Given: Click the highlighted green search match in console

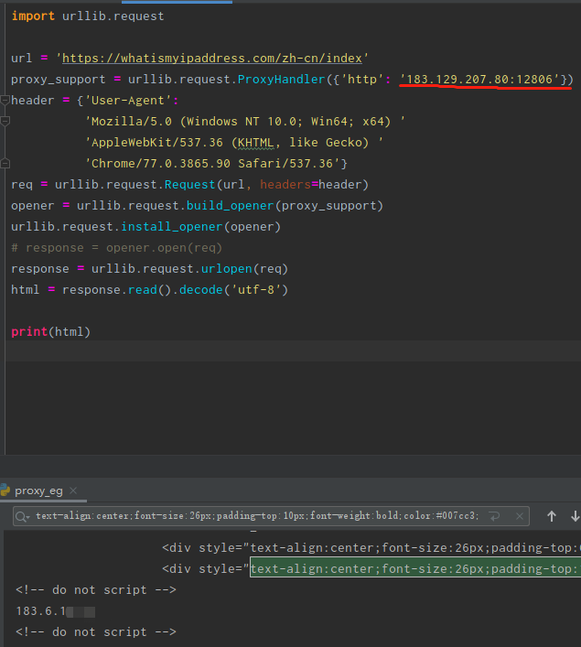Looking at the screenshot, I should point(414,568).
